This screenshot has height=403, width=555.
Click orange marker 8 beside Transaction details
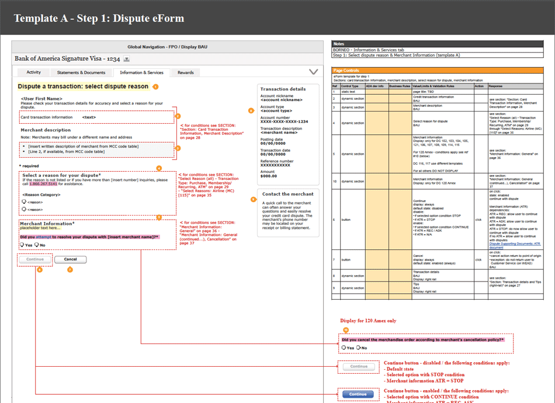pyautogui.click(x=251, y=110)
